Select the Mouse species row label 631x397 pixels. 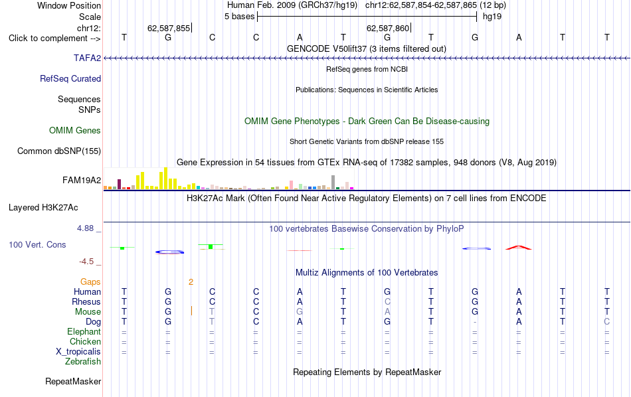pyautogui.click(x=88, y=312)
